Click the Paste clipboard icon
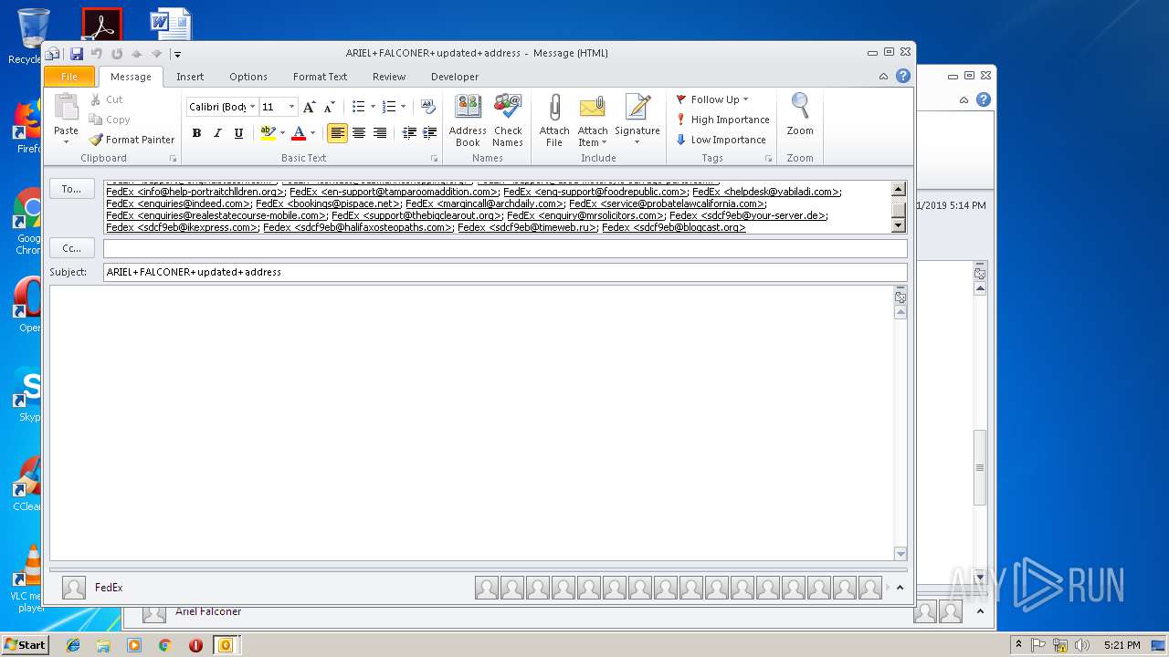The width and height of the screenshot is (1169, 657). point(66,108)
